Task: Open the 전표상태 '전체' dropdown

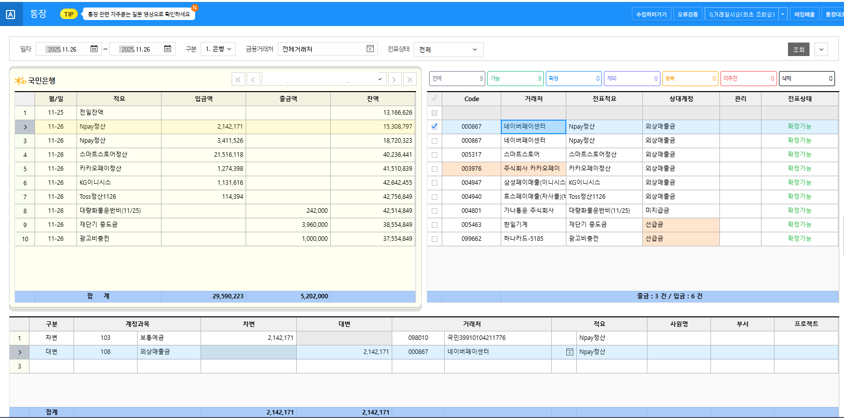Action: [448, 50]
